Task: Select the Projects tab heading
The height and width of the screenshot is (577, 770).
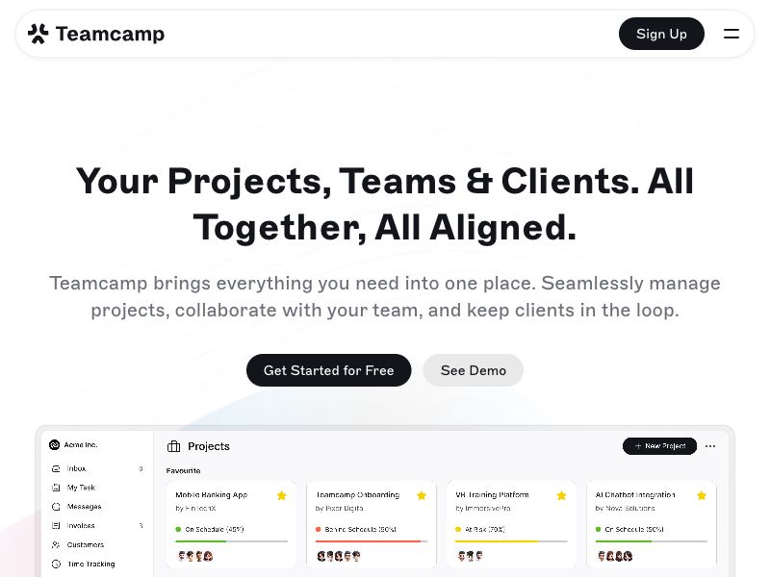Action: point(209,446)
